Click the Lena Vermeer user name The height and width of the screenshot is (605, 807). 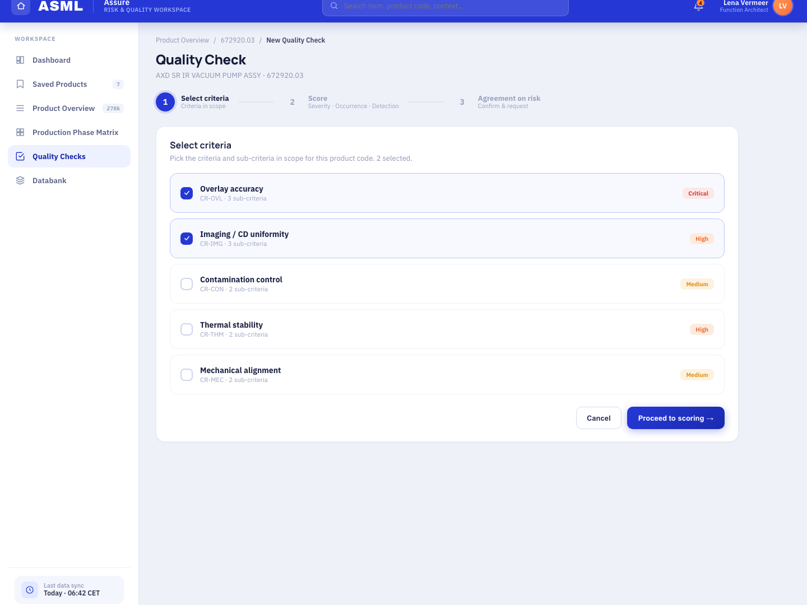[x=745, y=3]
